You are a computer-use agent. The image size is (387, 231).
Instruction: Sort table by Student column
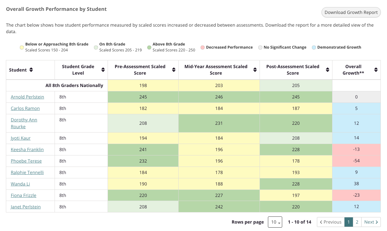(x=31, y=70)
